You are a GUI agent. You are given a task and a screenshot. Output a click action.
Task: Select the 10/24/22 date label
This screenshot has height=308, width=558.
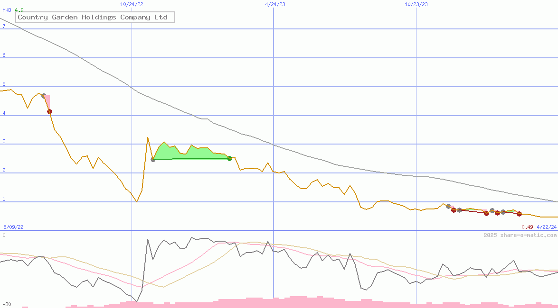pyautogui.click(x=132, y=4)
